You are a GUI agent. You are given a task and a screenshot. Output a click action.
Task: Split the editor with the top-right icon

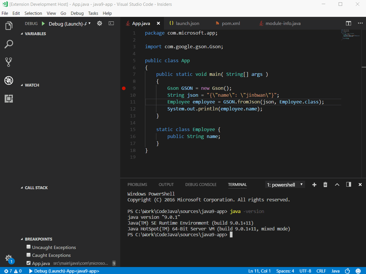(349, 23)
